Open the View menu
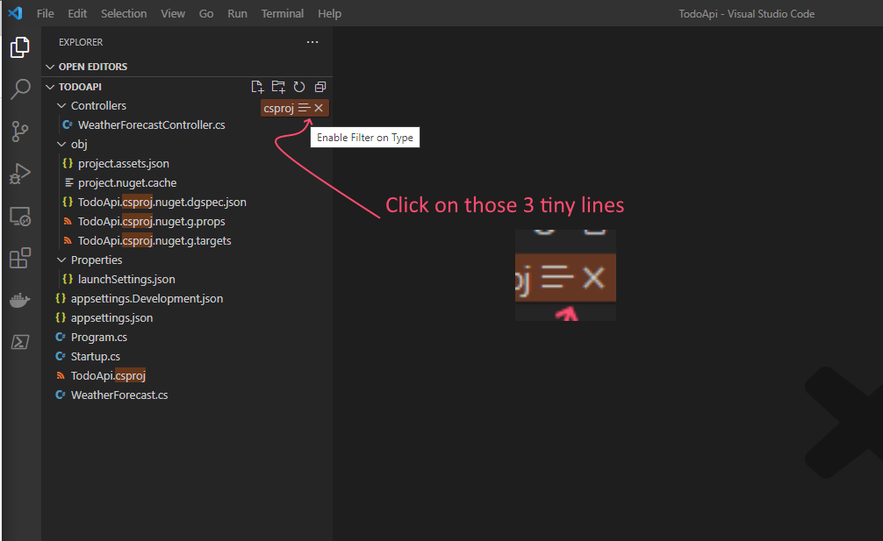Image resolution: width=883 pixels, height=541 pixels. click(172, 13)
